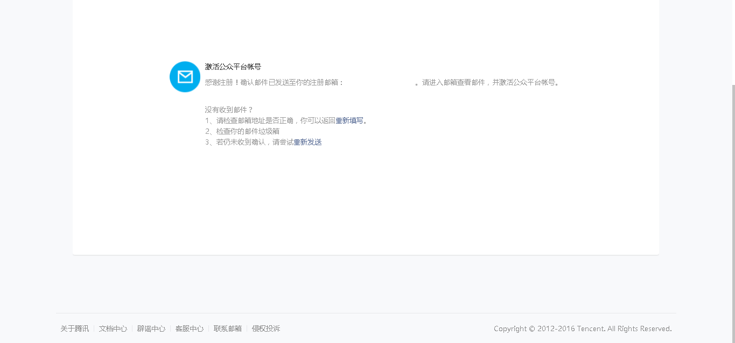
Task: Open the 关于腾讯 footer link
Action: pyautogui.click(x=74, y=328)
